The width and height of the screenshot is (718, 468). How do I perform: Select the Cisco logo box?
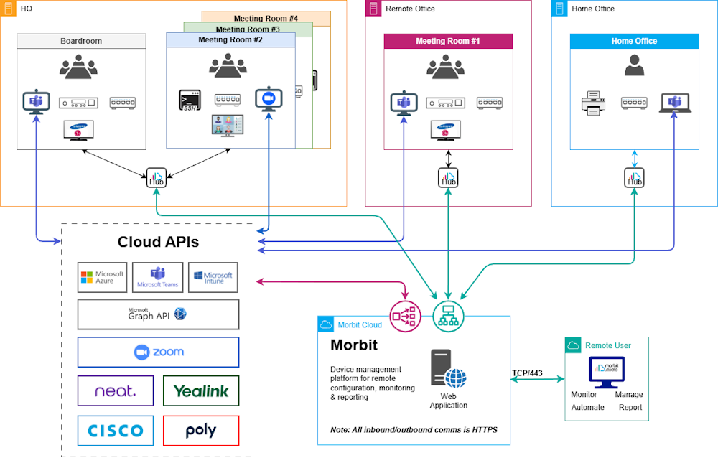[116, 431]
